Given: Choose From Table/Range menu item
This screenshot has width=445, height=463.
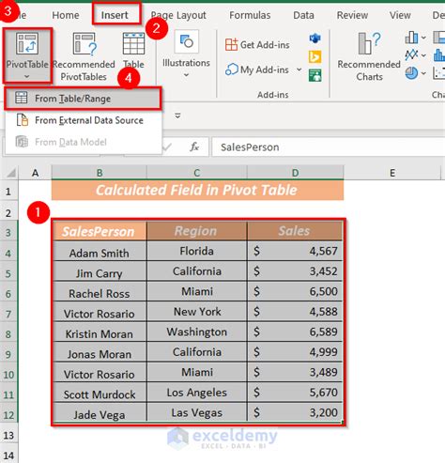Looking at the screenshot, I should (x=83, y=99).
